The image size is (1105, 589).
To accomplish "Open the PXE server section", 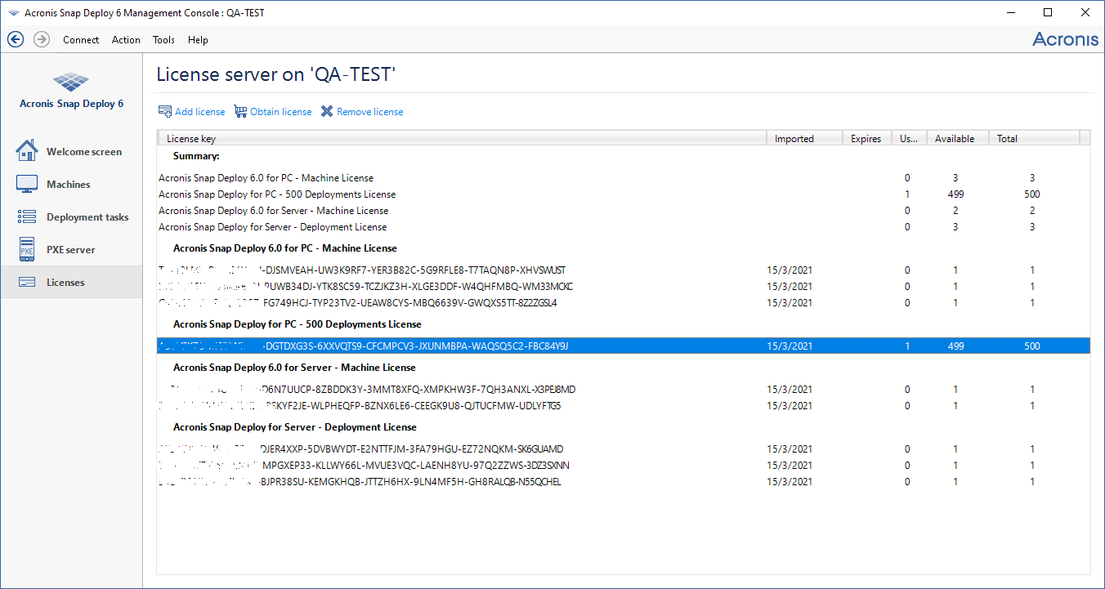I will [71, 250].
